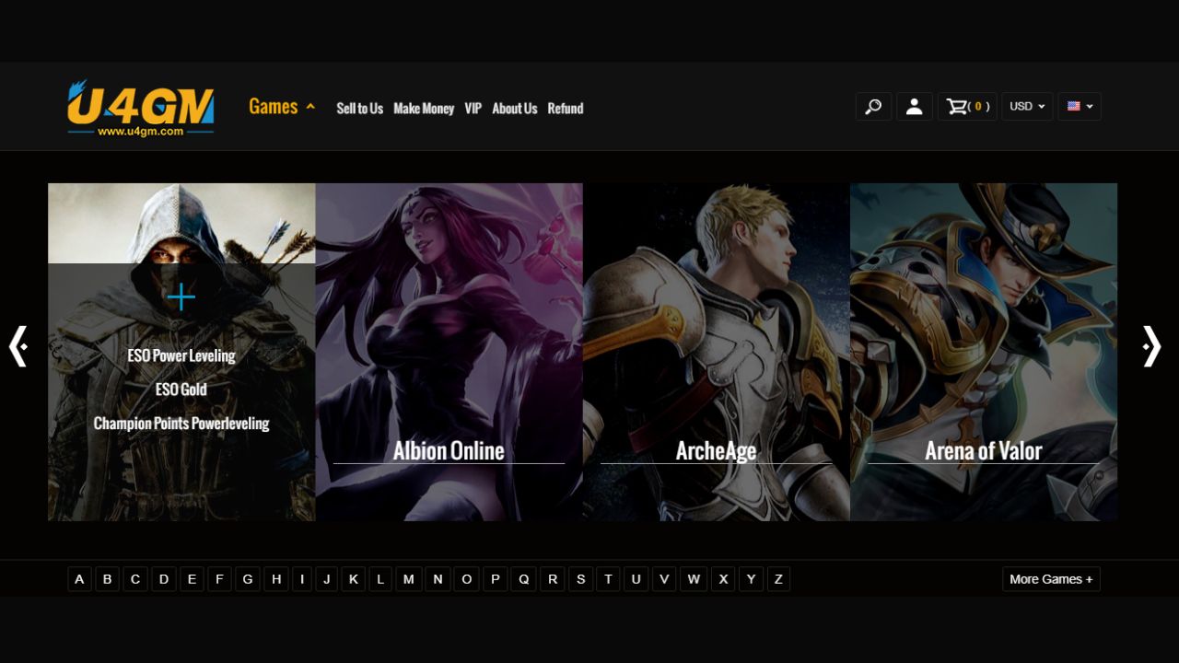Click the blue plus icon on ESO card

(181, 297)
